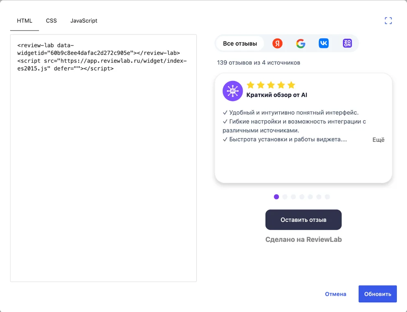The image size is (407, 312).
Task: Filter reviews by Zoon source icon
Action: pos(347,43)
